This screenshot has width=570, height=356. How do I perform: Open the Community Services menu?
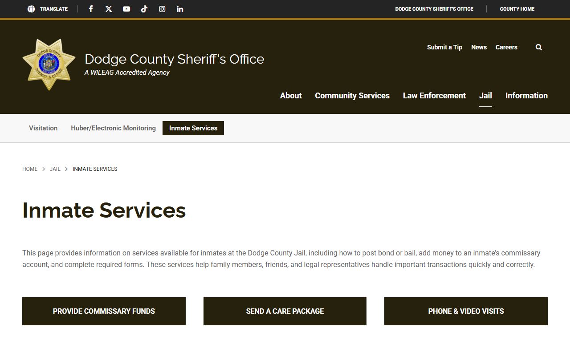352,96
